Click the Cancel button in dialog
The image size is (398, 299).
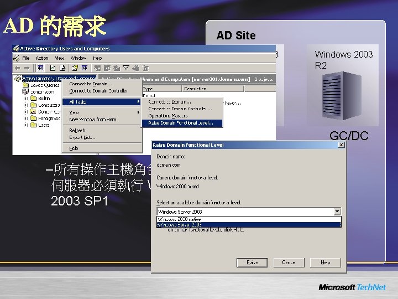pyautogui.click(x=289, y=262)
